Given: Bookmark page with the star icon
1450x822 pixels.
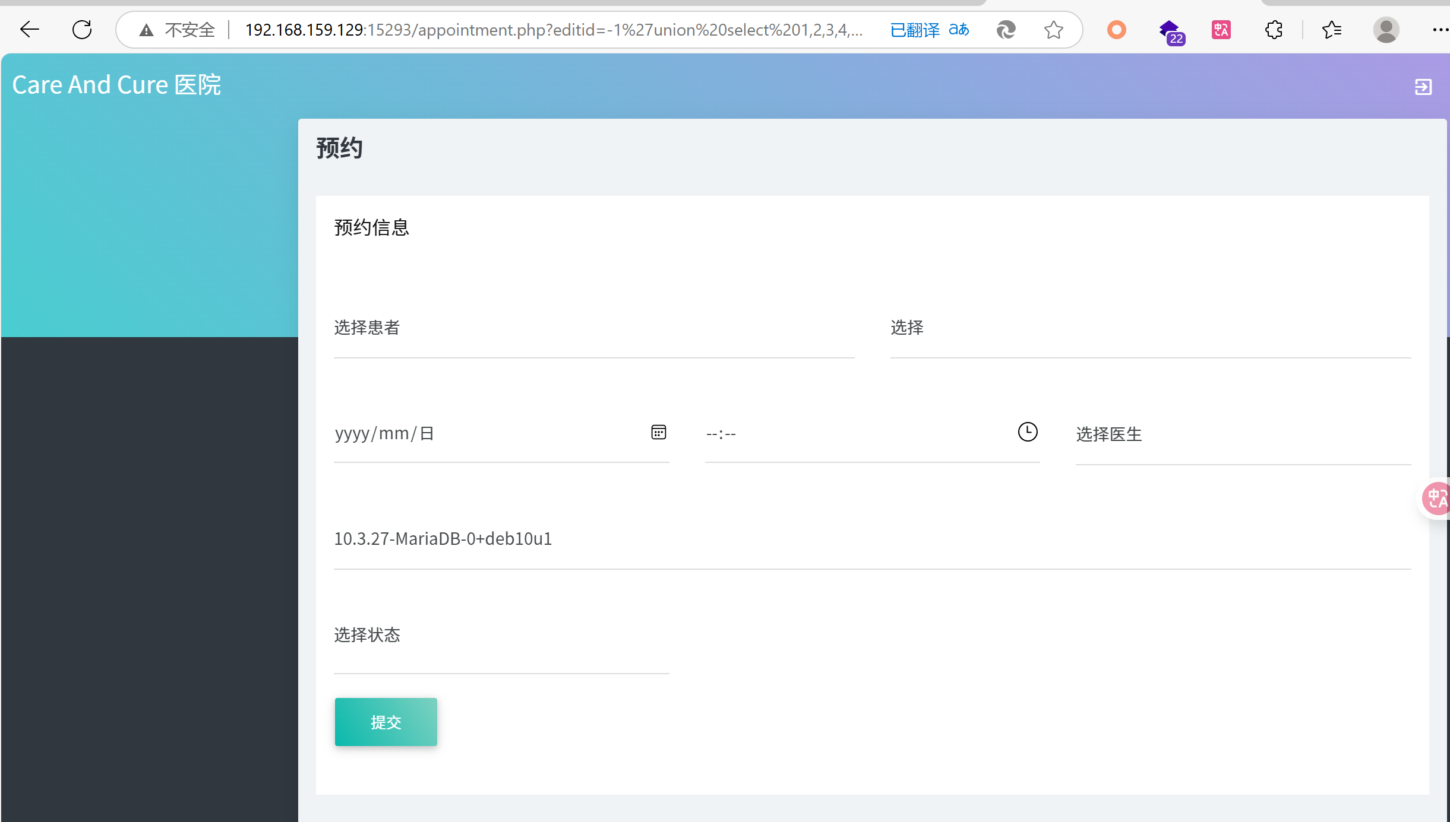Looking at the screenshot, I should (1053, 30).
